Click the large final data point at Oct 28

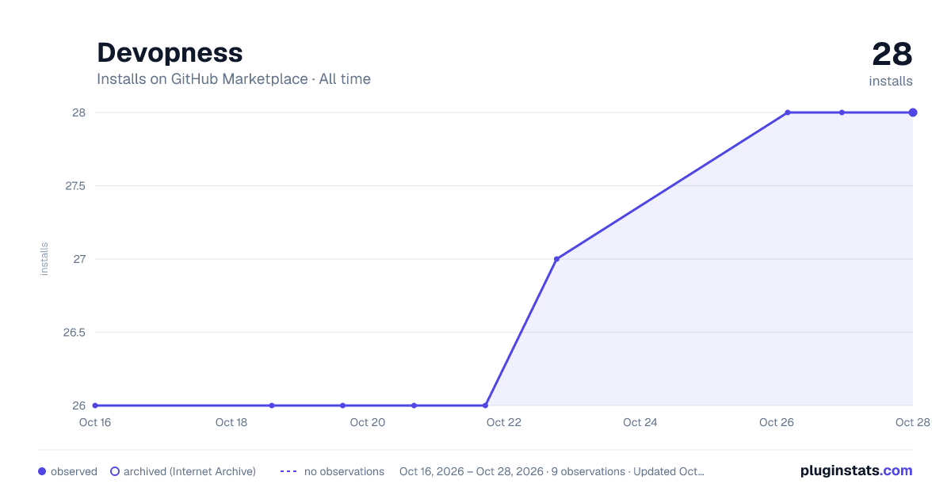[913, 112]
